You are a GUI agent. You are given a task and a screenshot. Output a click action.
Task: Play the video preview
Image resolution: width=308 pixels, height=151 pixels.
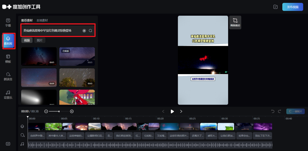click(172, 111)
